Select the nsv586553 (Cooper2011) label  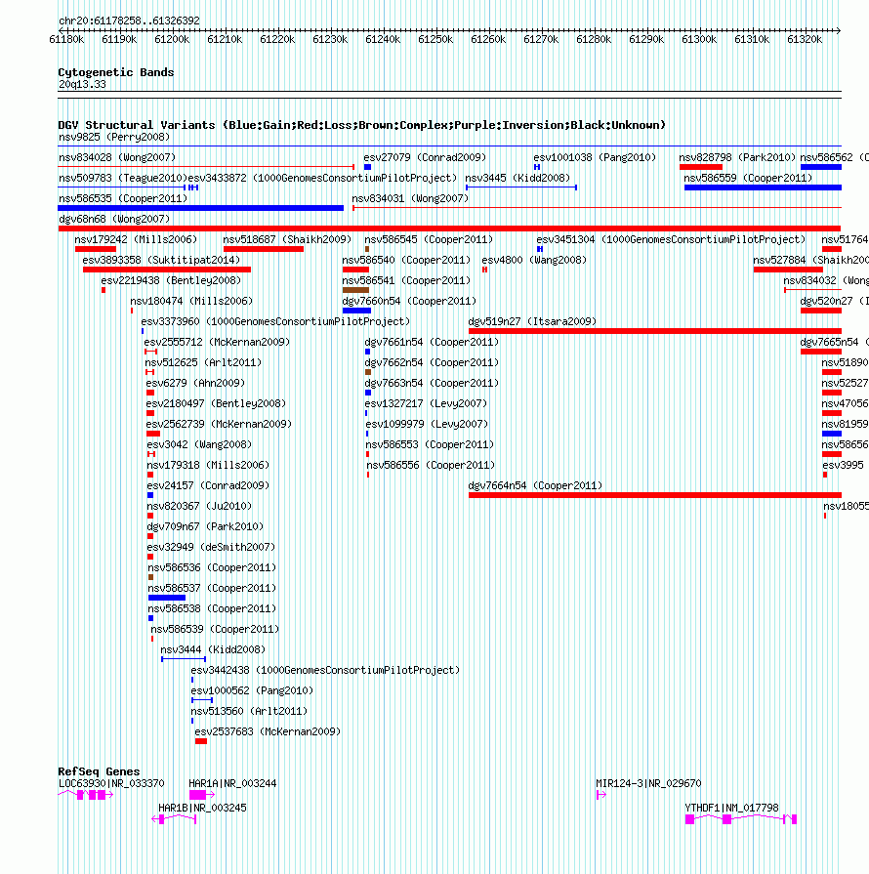click(x=430, y=445)
